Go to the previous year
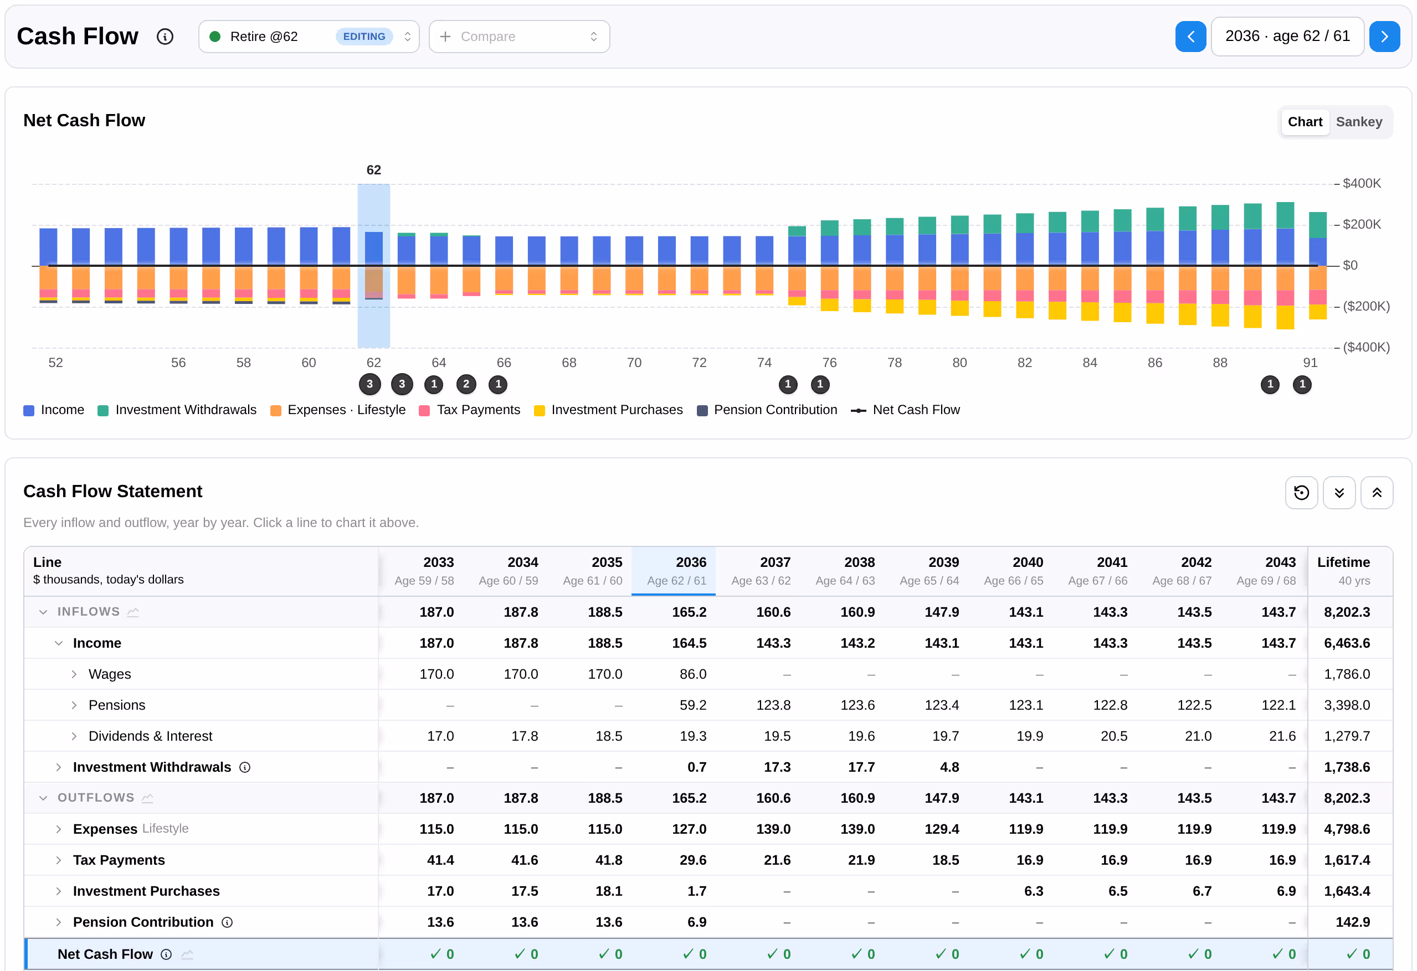The width and height of the screenshot is (1417, 971). coord(1190,37)
